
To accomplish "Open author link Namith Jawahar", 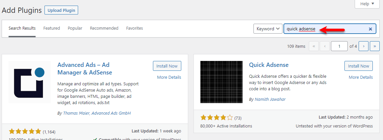I will (270, 99).
